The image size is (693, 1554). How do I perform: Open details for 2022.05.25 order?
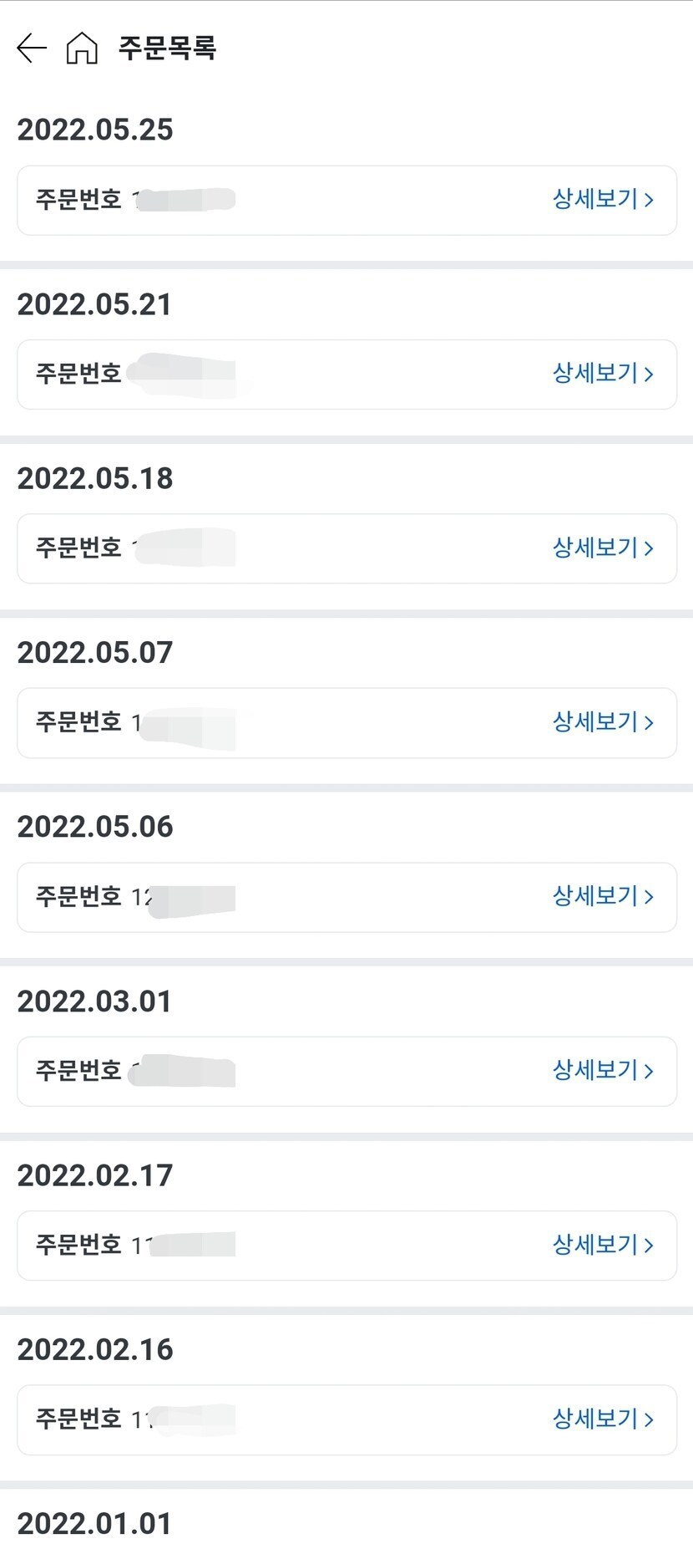pos(602,200)
